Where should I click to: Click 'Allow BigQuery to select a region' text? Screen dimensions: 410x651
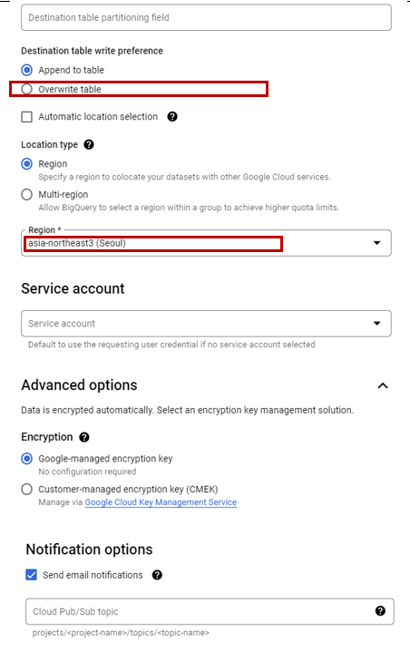coord(189,207)
